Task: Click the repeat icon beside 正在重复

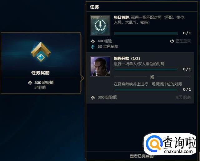Action: click(172, 41)
